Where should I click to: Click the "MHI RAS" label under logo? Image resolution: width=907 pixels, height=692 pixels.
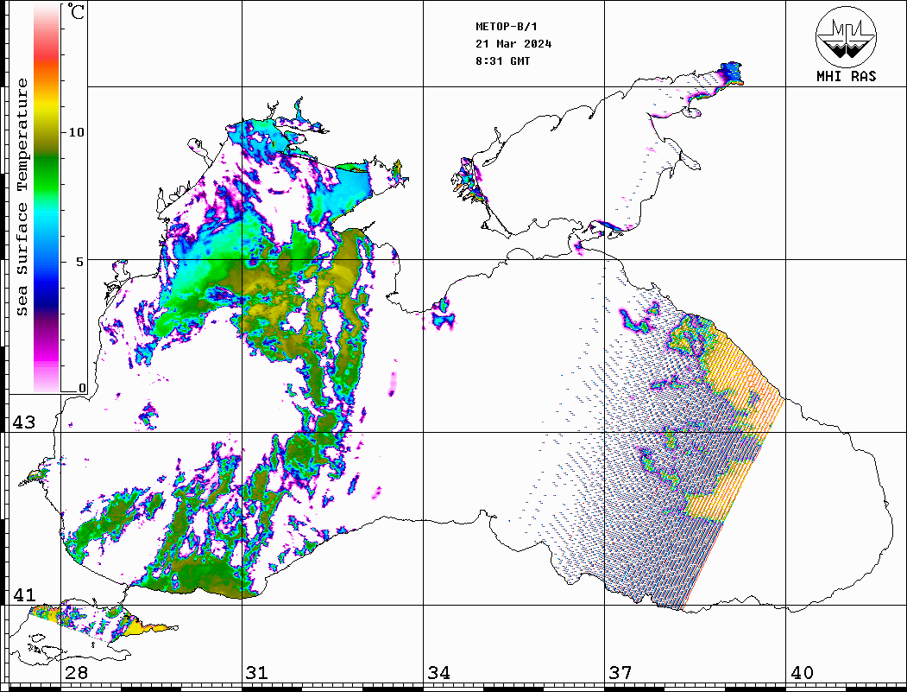[846, 76]
